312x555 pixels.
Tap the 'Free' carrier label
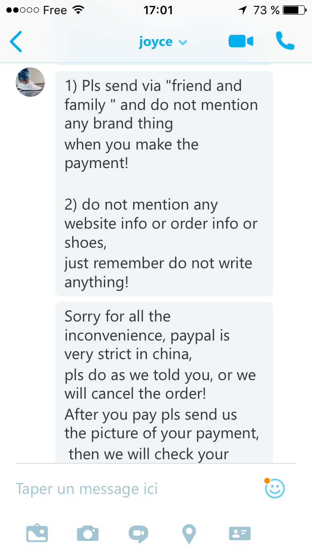point(55,10)
